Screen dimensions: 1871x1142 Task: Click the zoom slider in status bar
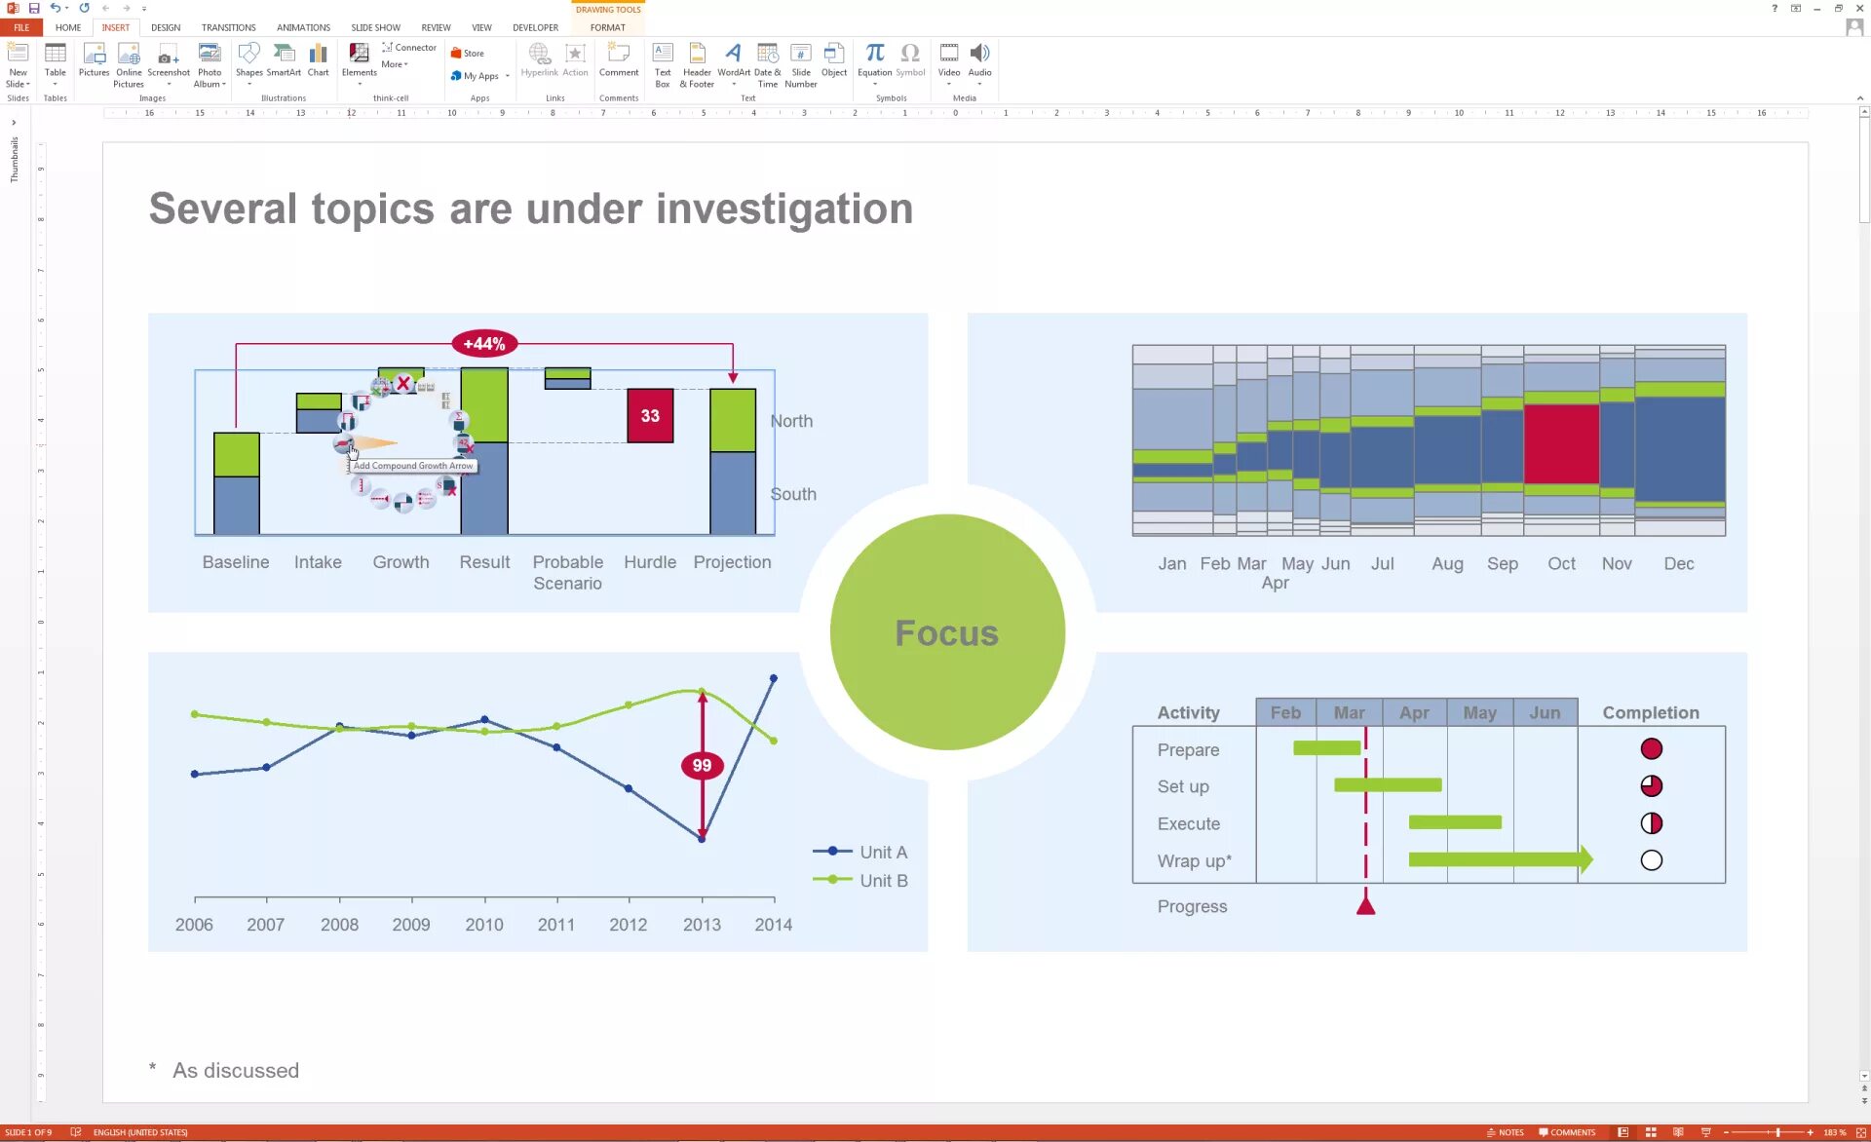tap(1777, 1132)
